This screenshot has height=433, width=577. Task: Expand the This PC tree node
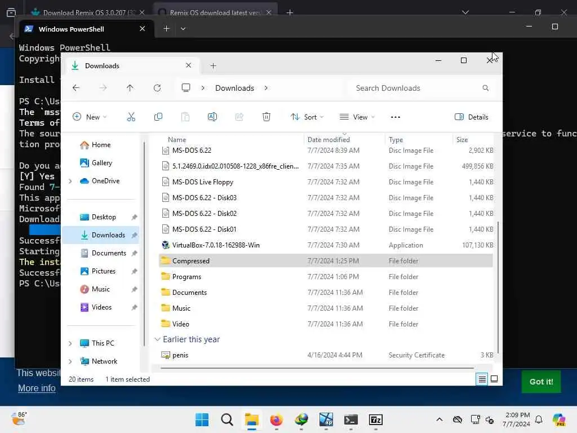tap(70, 343)
